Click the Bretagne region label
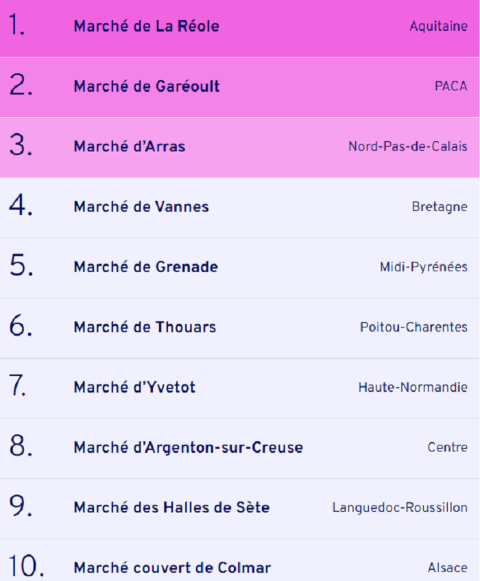Image resolution: width=480 pixels, height=581 pixels. point(440,207)
